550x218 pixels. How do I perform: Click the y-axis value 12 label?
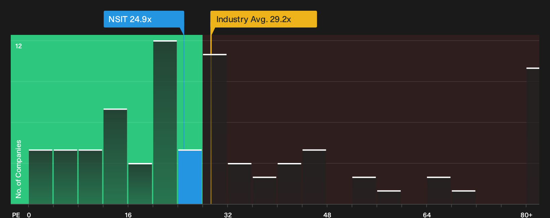(18, 46)
